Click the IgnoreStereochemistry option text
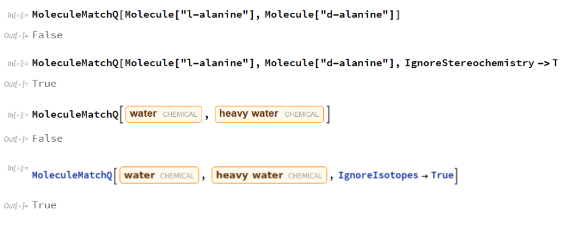Screen dimensions: 576x226 click(x=469, y=63)
